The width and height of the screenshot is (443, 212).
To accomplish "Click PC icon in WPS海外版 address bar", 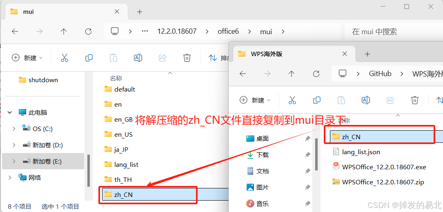I will coord(343,74).
